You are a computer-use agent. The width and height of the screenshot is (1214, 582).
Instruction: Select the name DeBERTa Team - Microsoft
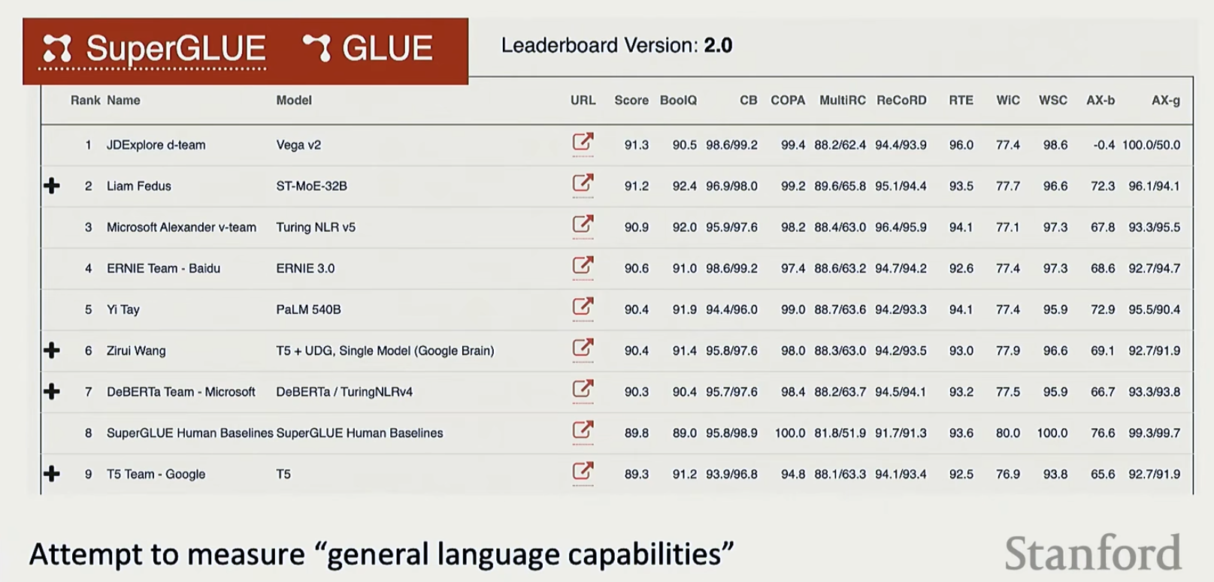coord(181,392)
